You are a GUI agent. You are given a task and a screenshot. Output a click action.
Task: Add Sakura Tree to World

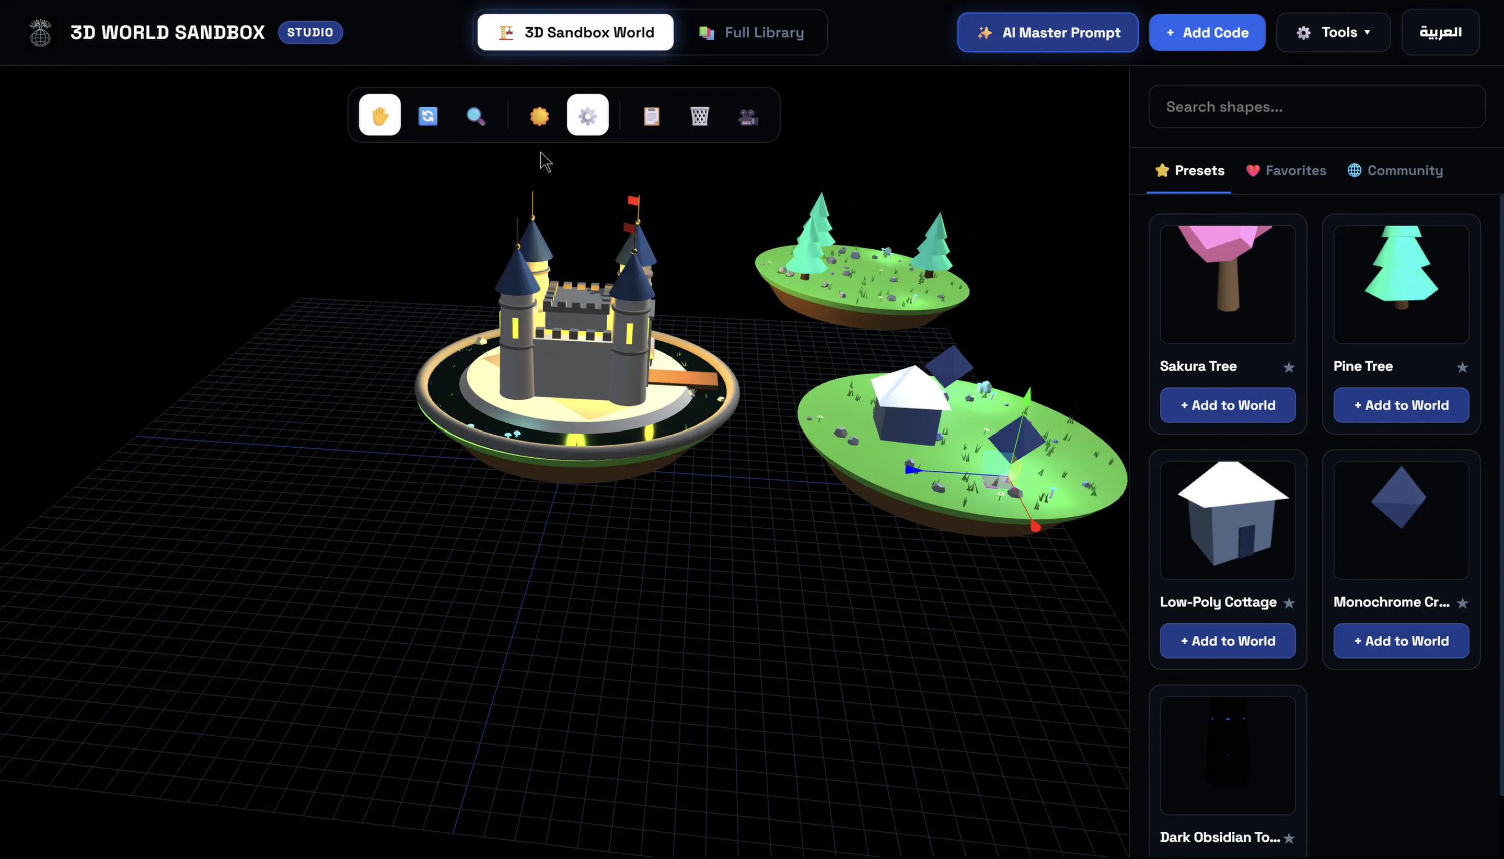[x=1228, y=405]
